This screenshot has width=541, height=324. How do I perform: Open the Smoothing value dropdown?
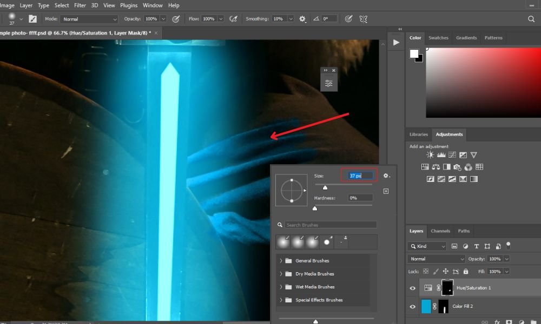coord(291,19)
